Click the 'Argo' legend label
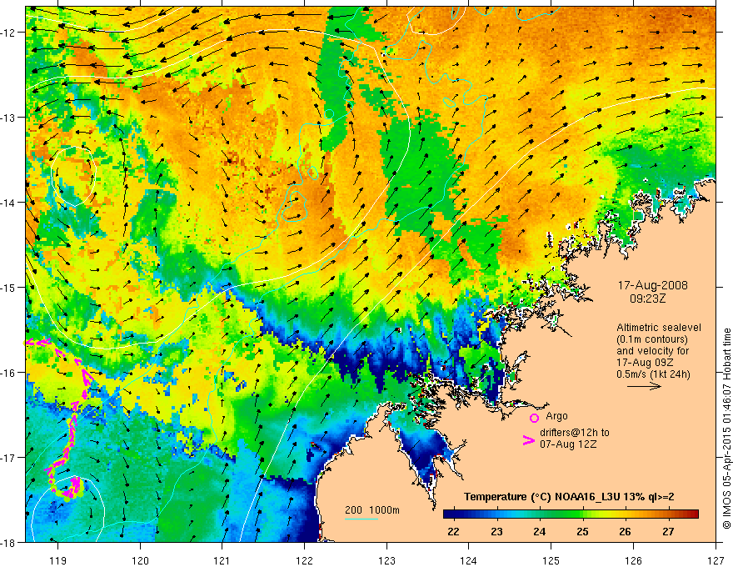The width and height of the screenshot is (733, 567). tap(556, 416)
